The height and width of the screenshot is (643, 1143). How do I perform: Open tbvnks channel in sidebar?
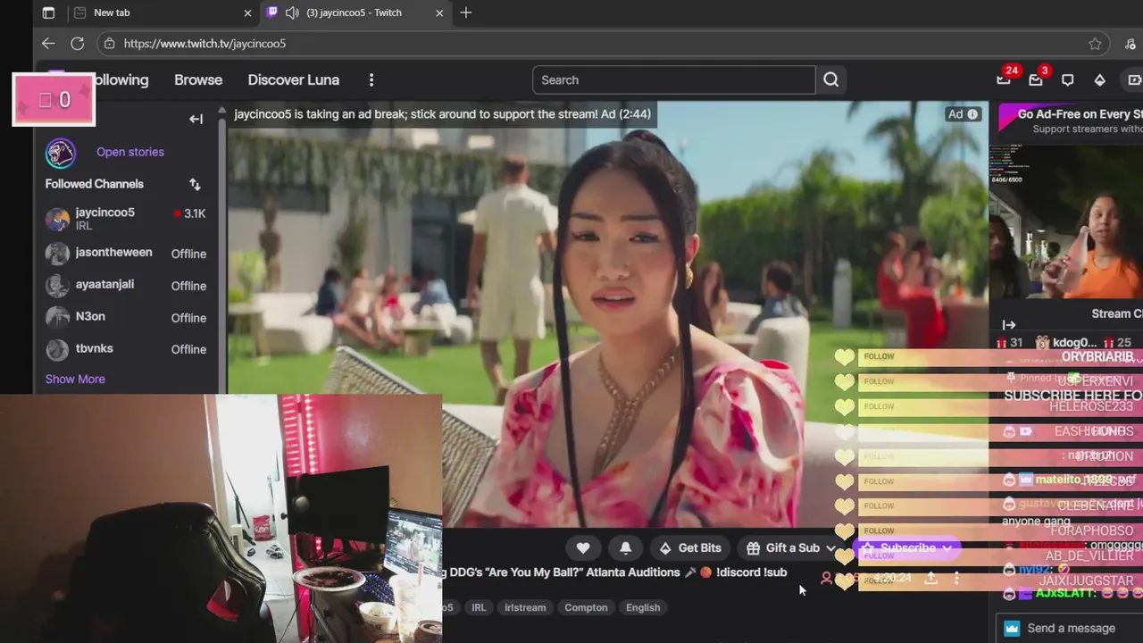click(x=126, y=349)
